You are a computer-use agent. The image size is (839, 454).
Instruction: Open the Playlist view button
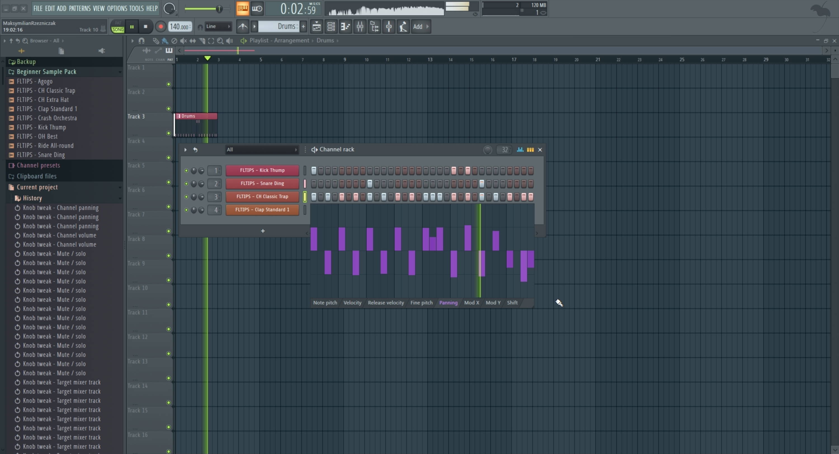317,27
